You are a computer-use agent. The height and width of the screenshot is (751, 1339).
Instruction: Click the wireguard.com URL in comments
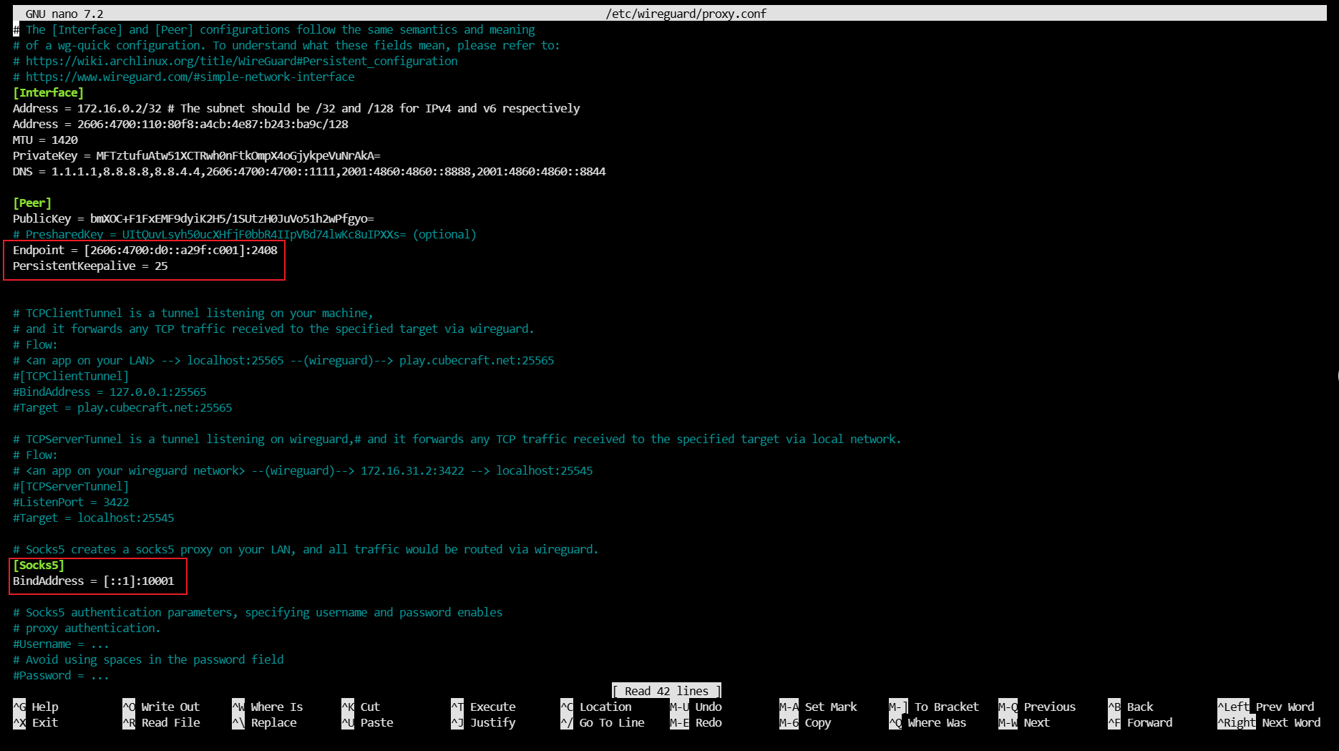[190, 77]
